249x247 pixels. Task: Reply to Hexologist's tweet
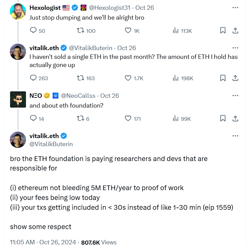point(33,30)
